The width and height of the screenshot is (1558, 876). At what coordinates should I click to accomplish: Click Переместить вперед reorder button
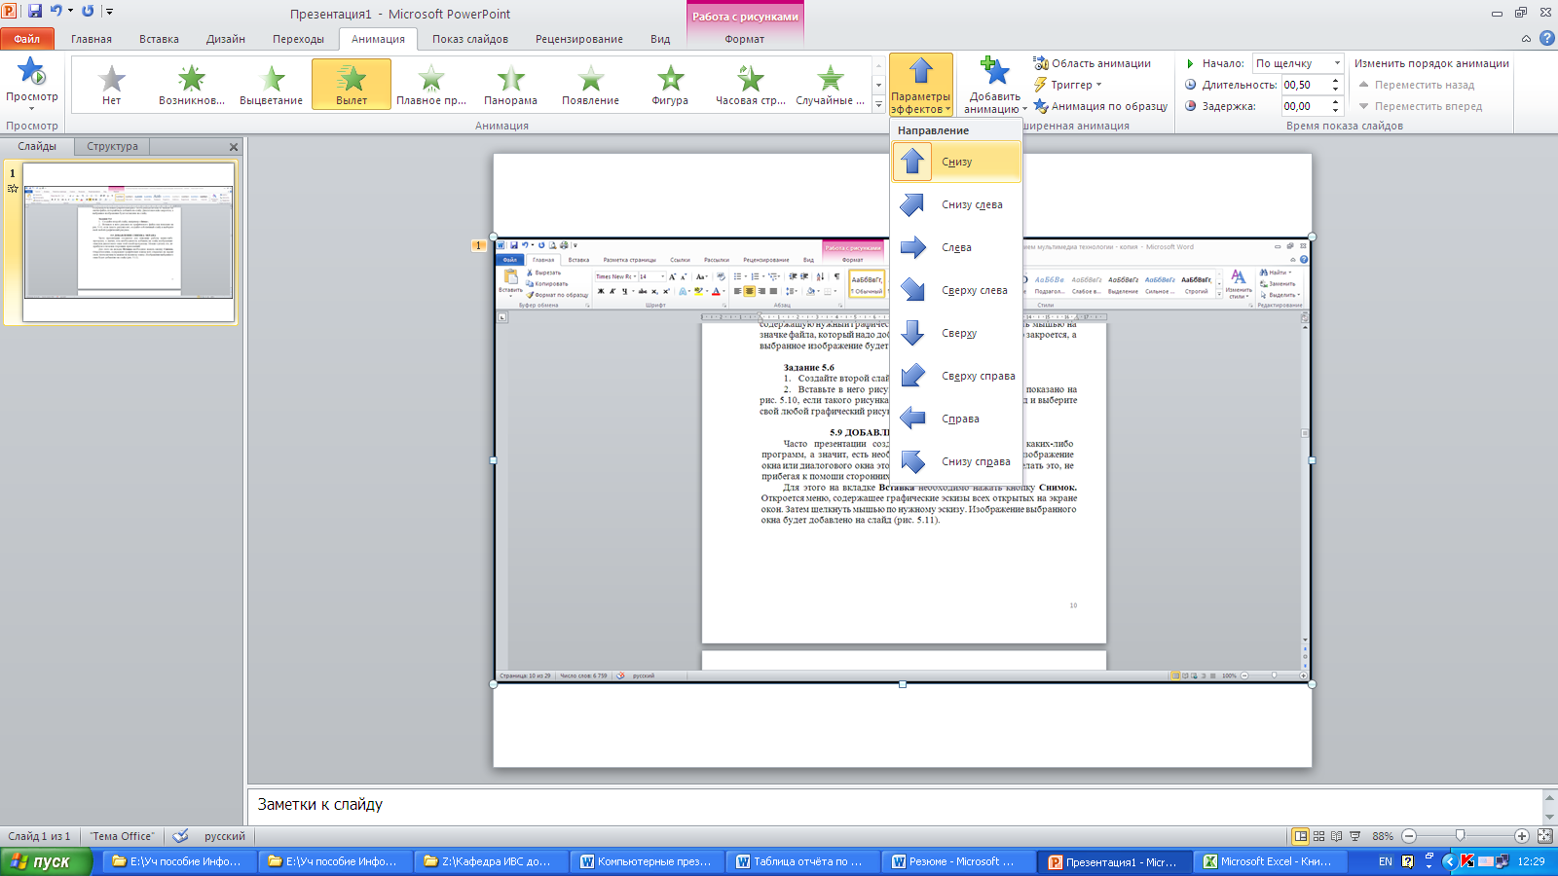click(1421, 106)
